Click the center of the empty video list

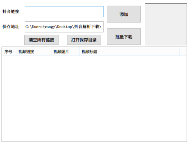pos(94,98)
